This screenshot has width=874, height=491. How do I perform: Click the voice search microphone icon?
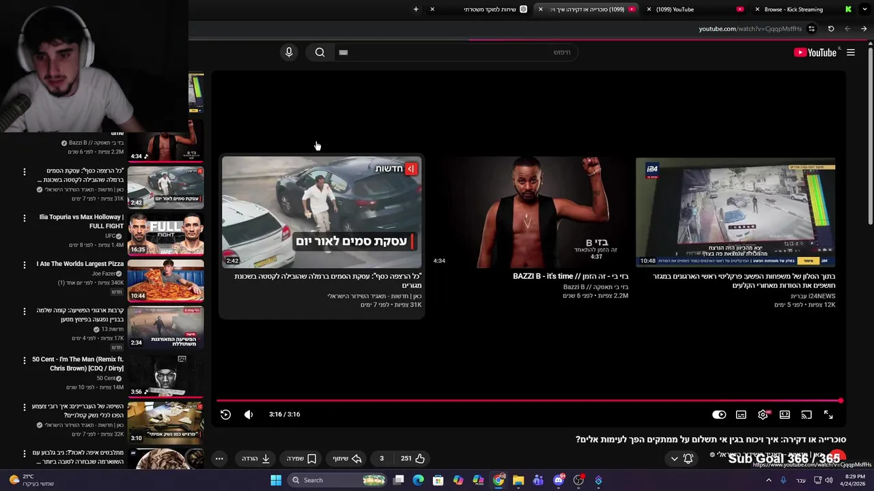[289, 52]
